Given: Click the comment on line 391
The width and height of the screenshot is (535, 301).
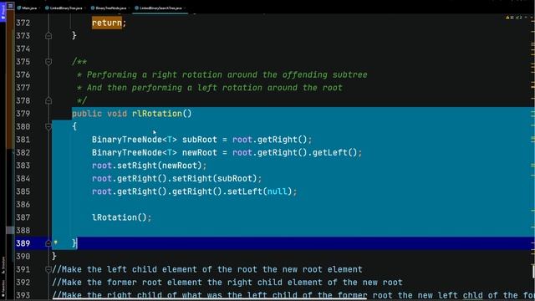Looking at the screenshot, I should tap(207, 269).
